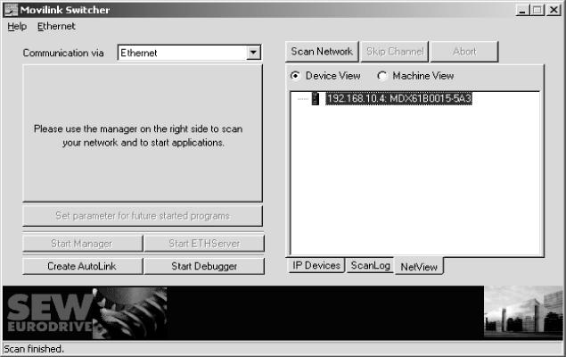Click the Abort button
This screenshot has height=357, width=566.
coord(464,52)
